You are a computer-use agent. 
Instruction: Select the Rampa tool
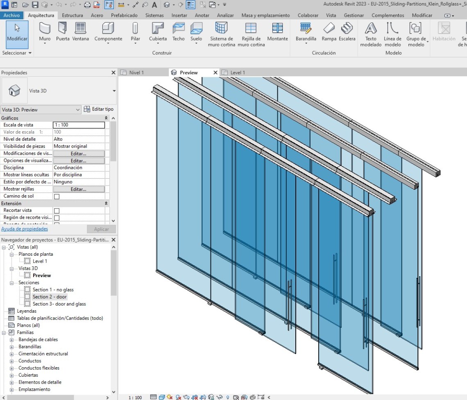329,32
